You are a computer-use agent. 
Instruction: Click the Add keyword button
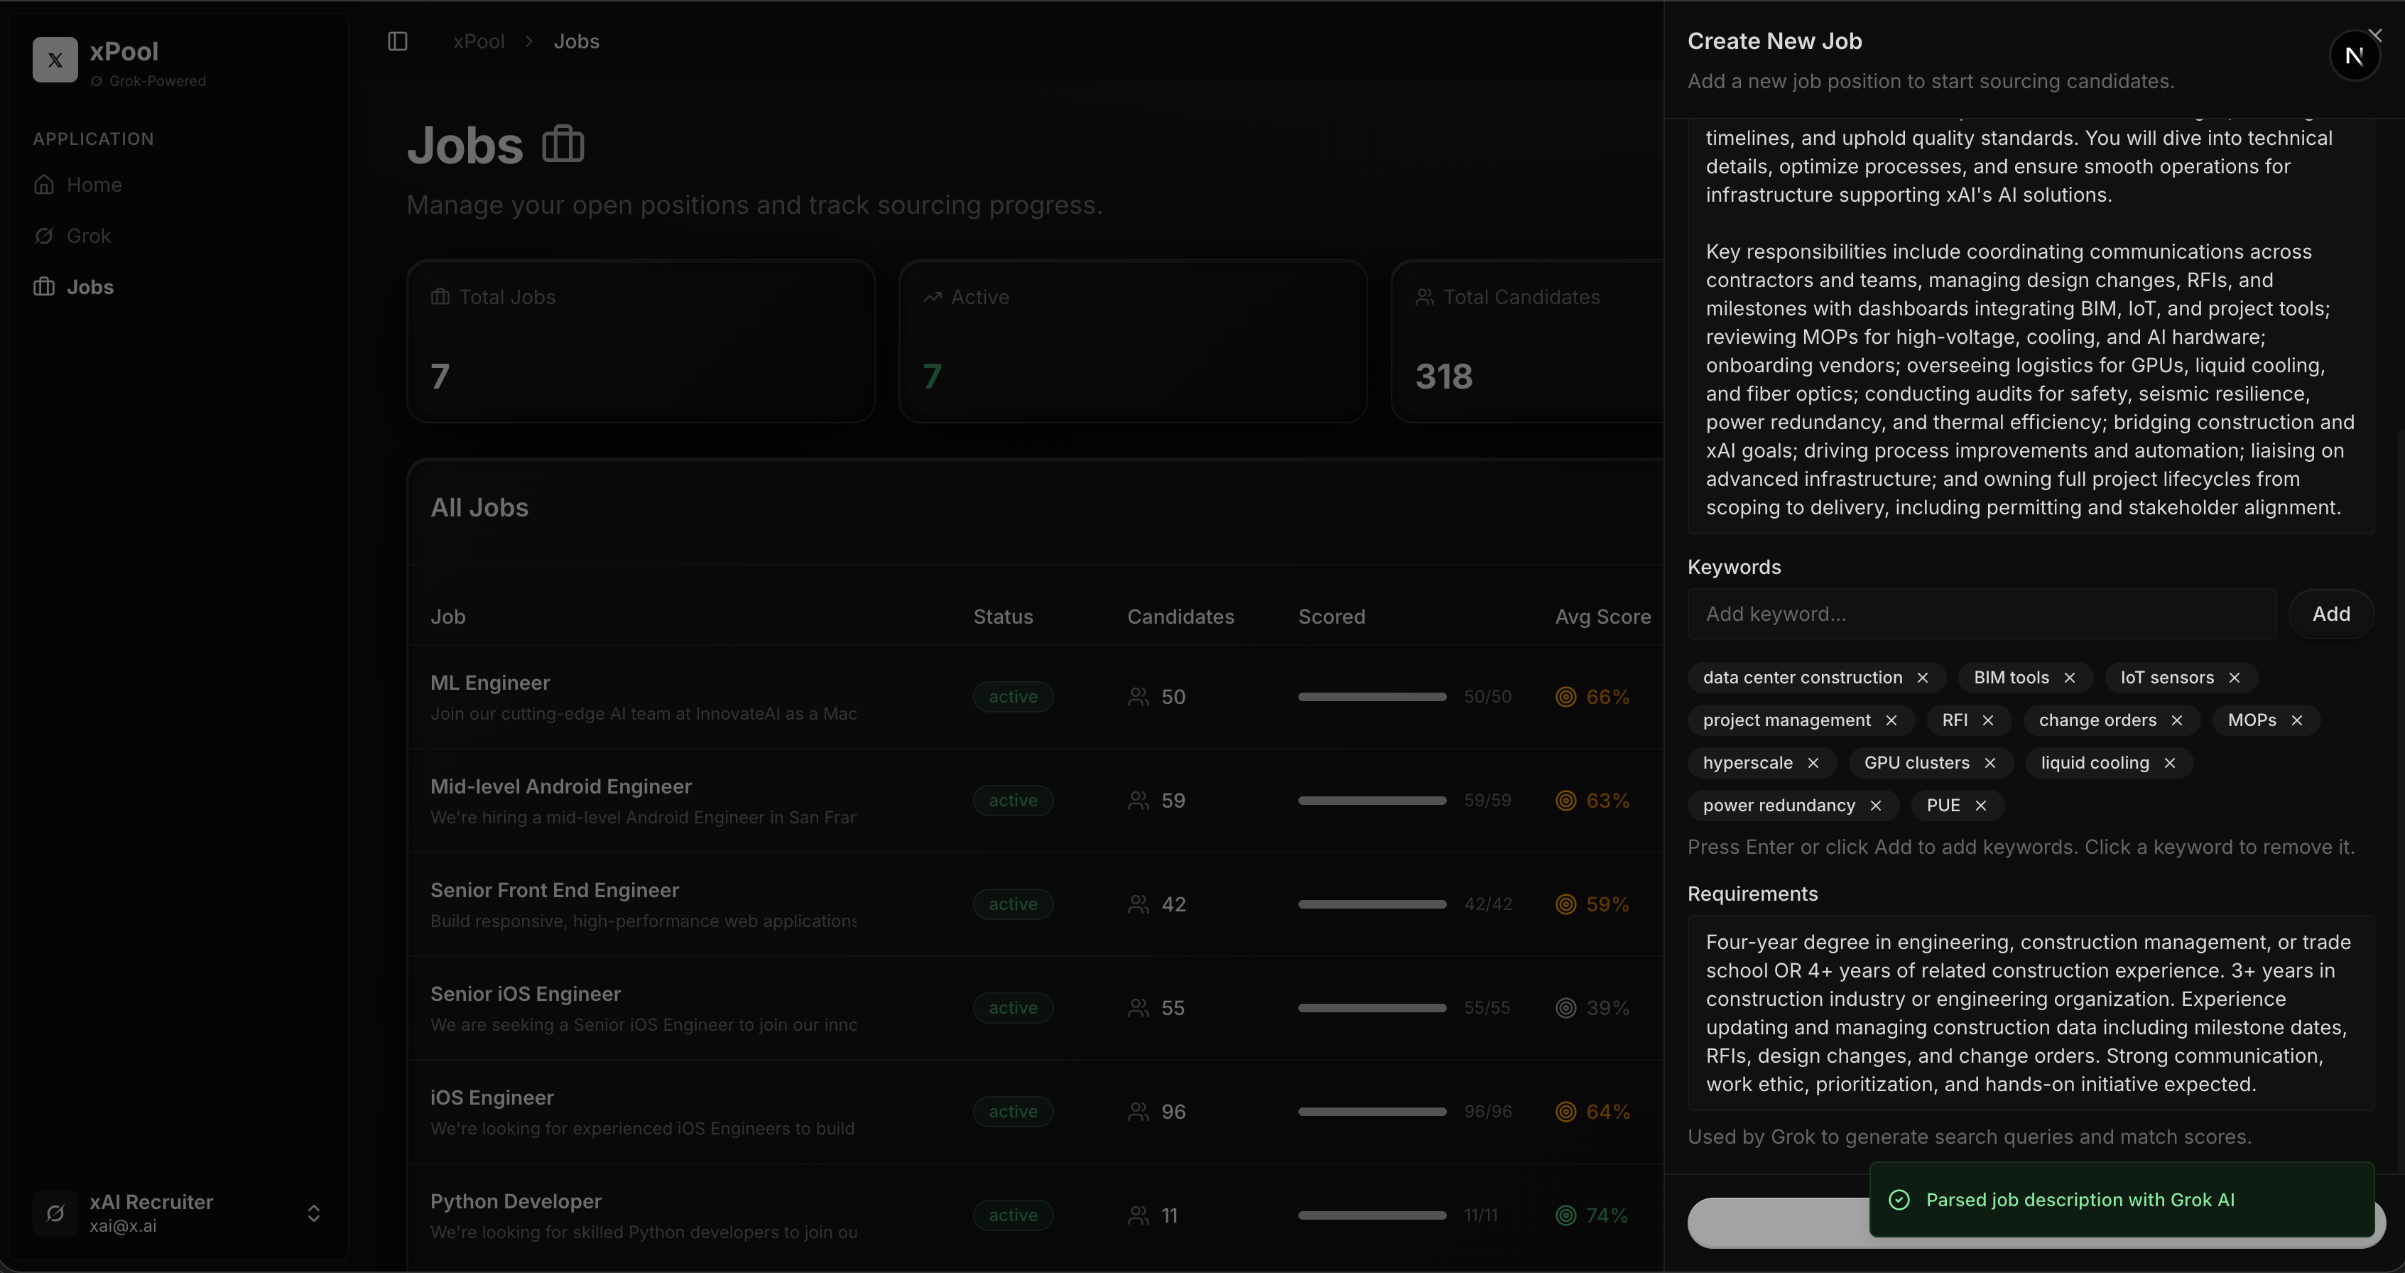tap(2330, 614)
